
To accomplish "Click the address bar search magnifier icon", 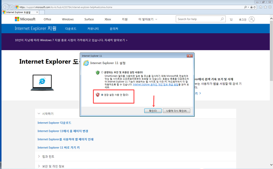I will [245, 7].
